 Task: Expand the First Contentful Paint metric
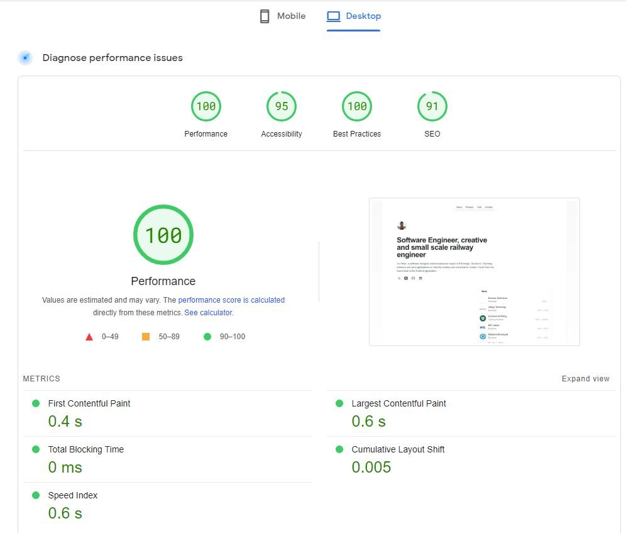pyautogui.click(x=89, y=403)
